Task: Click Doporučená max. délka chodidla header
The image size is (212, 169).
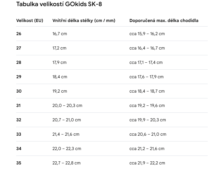Action: click(x=164, y=20)
